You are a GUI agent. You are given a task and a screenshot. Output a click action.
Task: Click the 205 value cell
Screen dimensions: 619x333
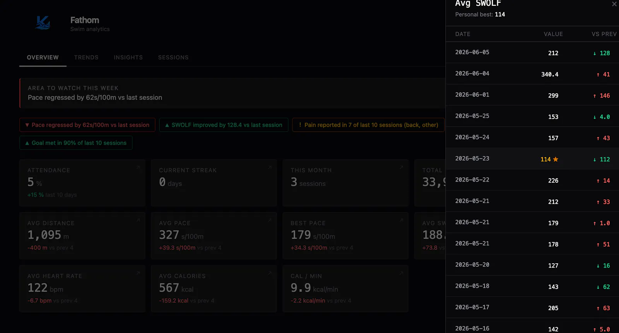[x=553, y=308]
